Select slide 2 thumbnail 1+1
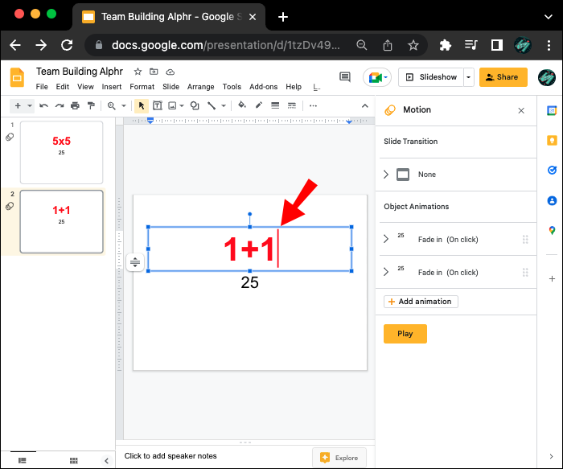This screenshot has width=563, height=469. (x=61, y=221)
